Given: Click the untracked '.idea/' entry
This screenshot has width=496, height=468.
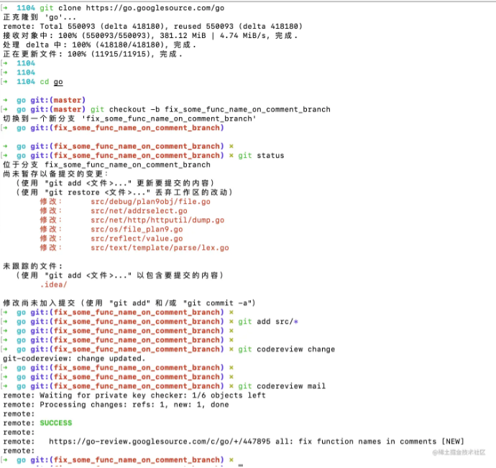Looking at the screenshot, I should 53,284.
